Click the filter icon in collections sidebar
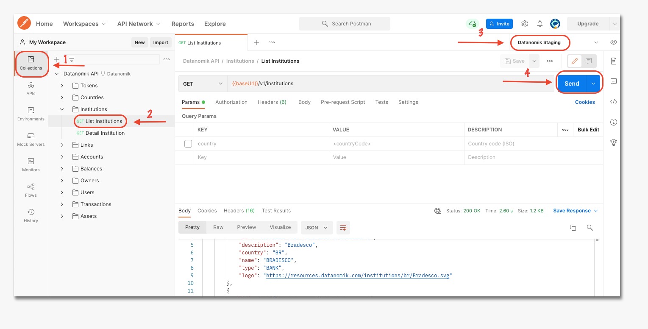 [72, 59]
